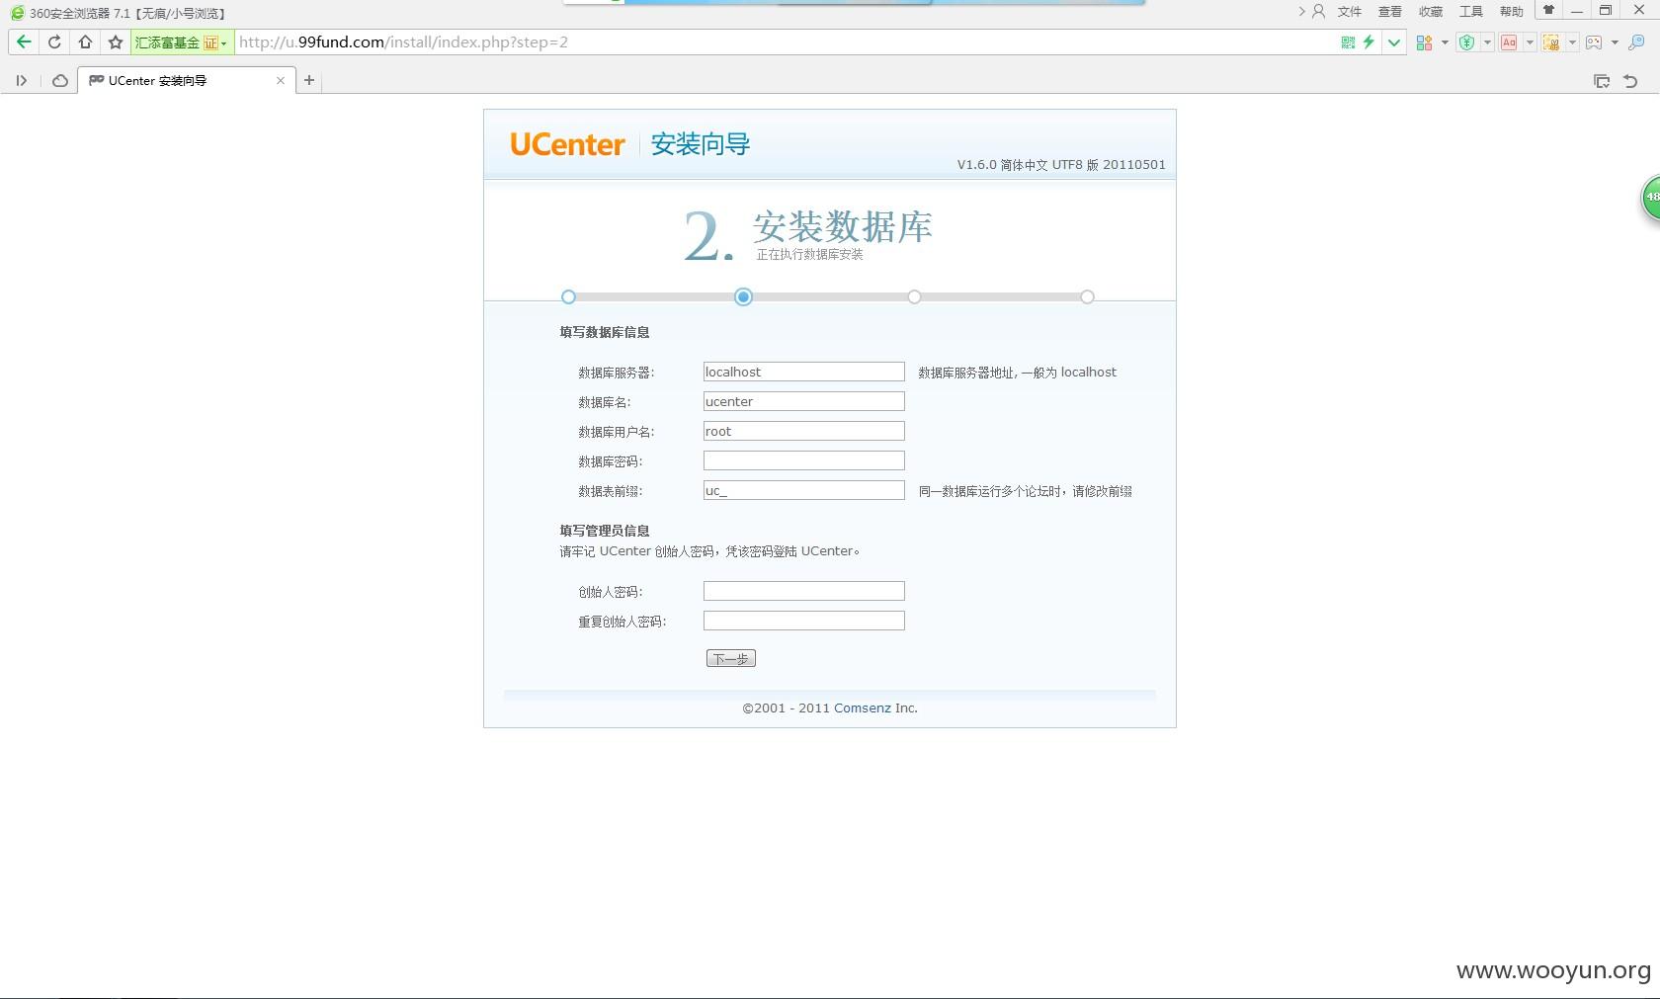Open the browser home page icon

coord(85,42)
